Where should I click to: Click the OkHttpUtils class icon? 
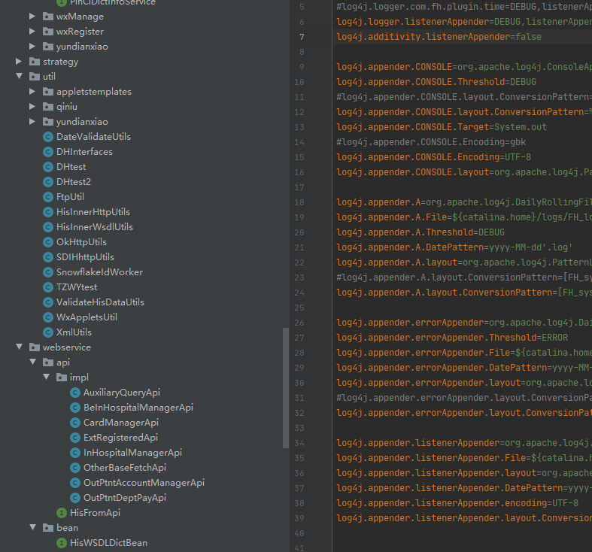point(48,242)
